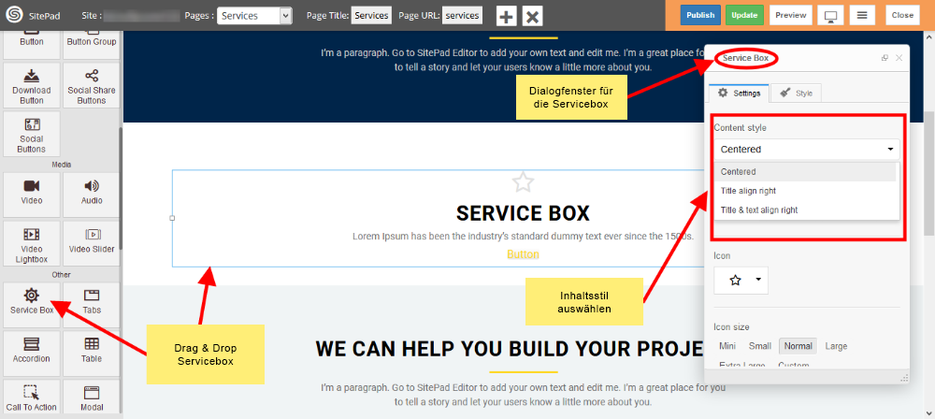Viewport: 935px width, 419px height.
Task: Click the Preview button
Action: coord(791,16)
